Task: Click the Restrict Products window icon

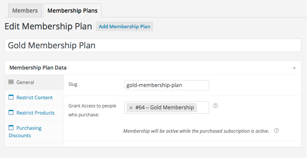Action: (x=11, y=112)
